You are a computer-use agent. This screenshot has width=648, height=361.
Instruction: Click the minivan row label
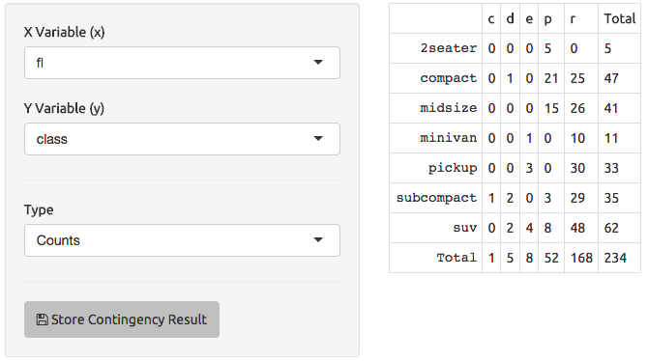pos(449,138)
